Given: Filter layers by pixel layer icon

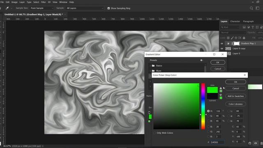Looking at the screenshot, I should [x=244, y=27].
